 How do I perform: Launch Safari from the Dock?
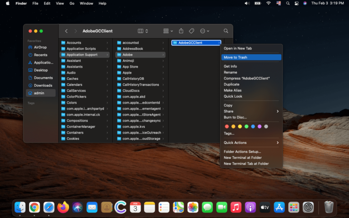49,207
